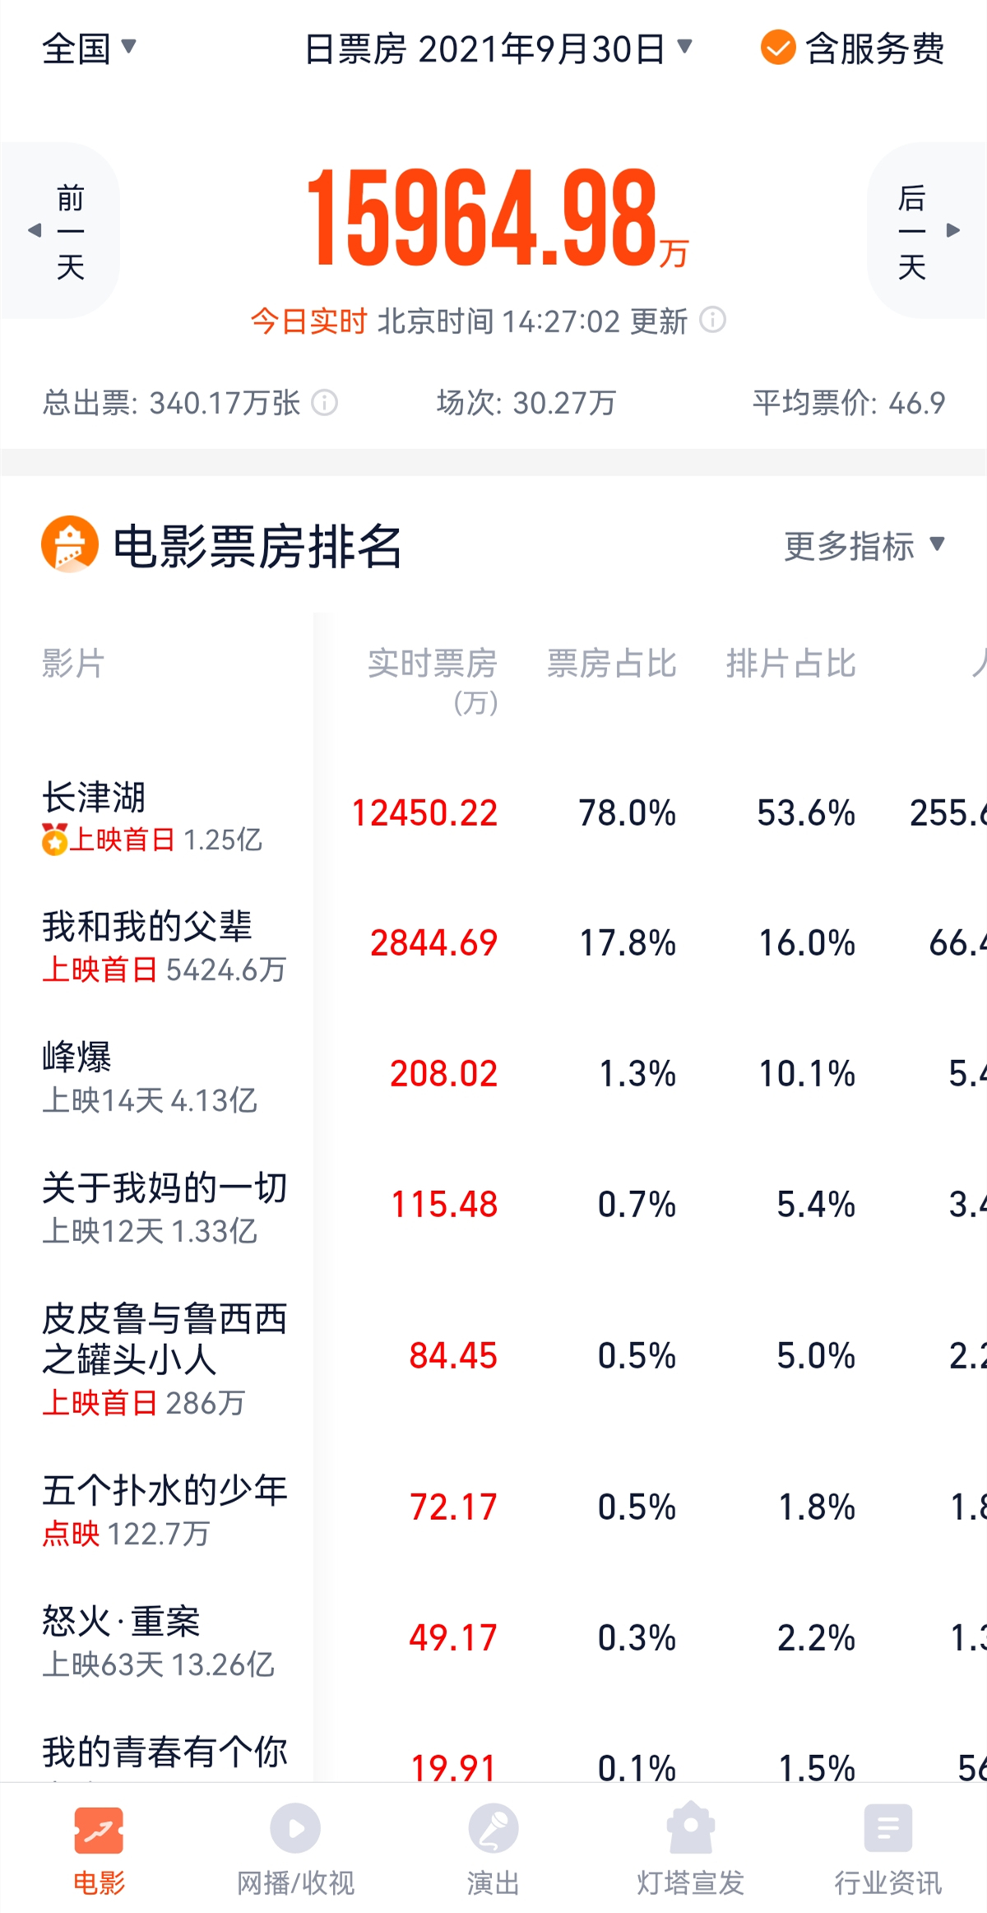The image size is (987, 1913).
Task: Open the 日票房 date picker dropdown
Action: pos(498,49)
